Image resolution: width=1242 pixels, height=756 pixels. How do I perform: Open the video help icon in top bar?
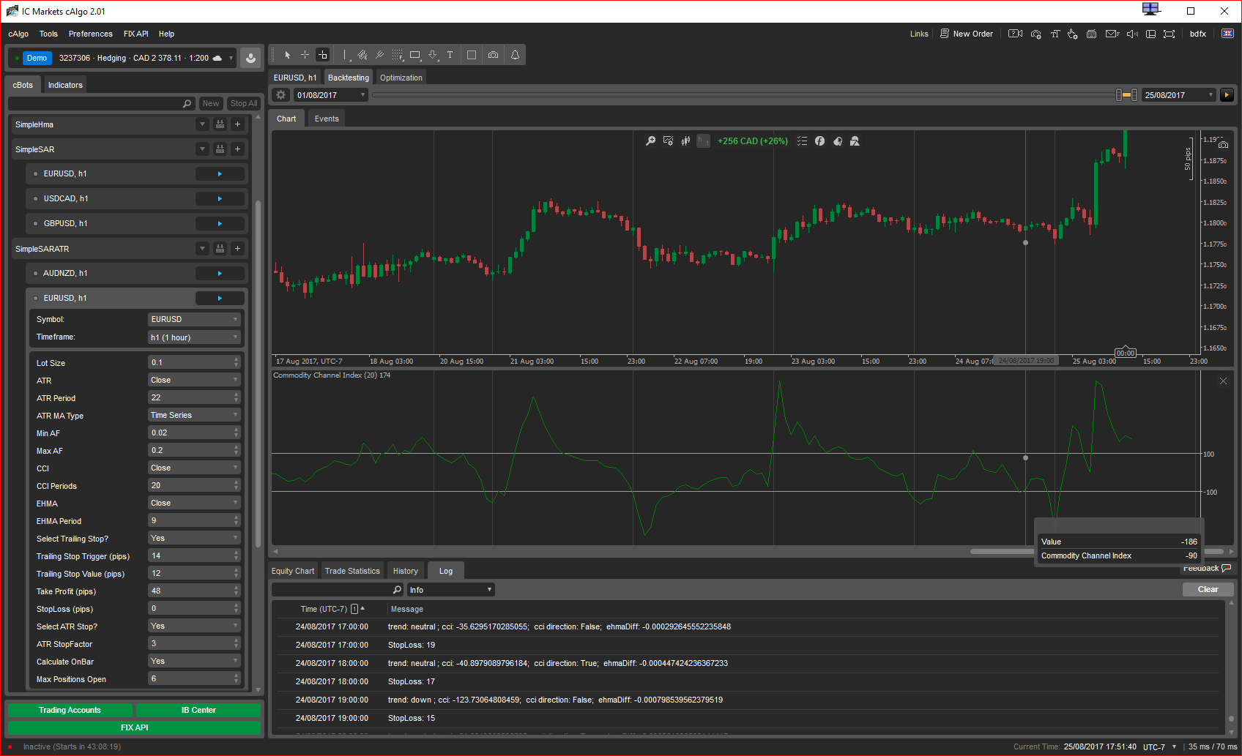pyautogui.click(x=1015, y=34)
